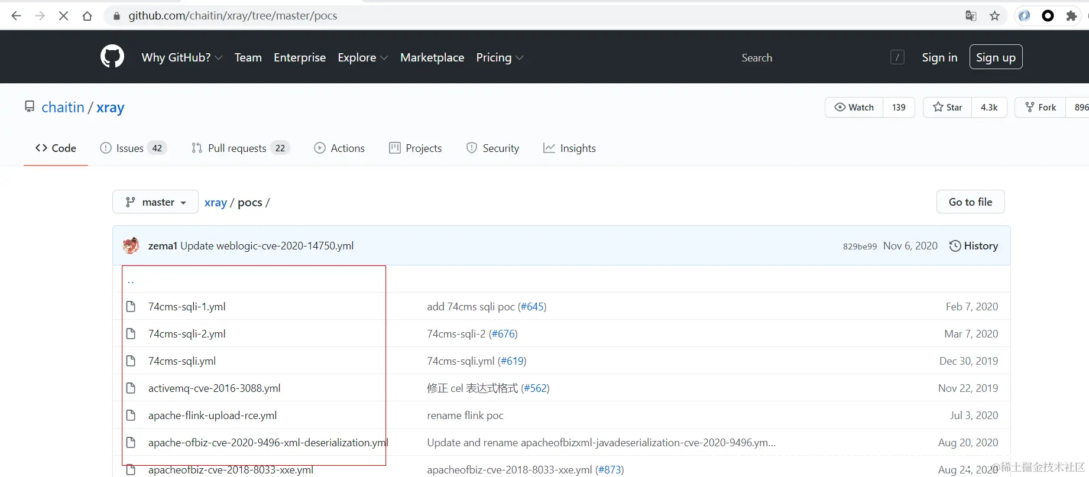Expand the Pricing menu
Screen dimensions: 1089x477
pyautogui.click(x=500, y=57)
